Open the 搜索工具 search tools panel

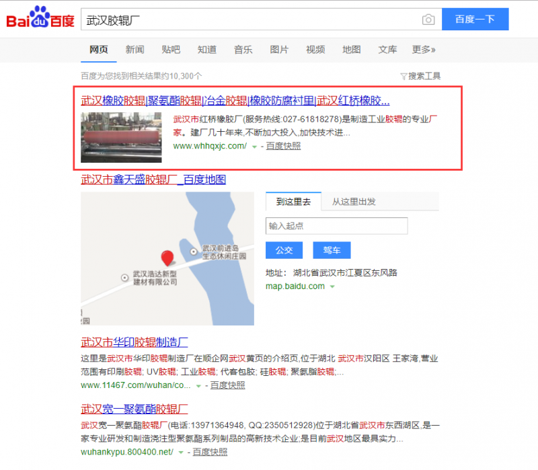click(x=420, y=76)
